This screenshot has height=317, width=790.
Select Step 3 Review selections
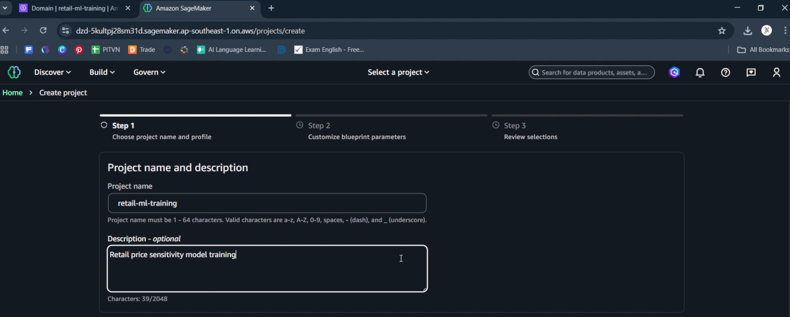click(530, 137)
